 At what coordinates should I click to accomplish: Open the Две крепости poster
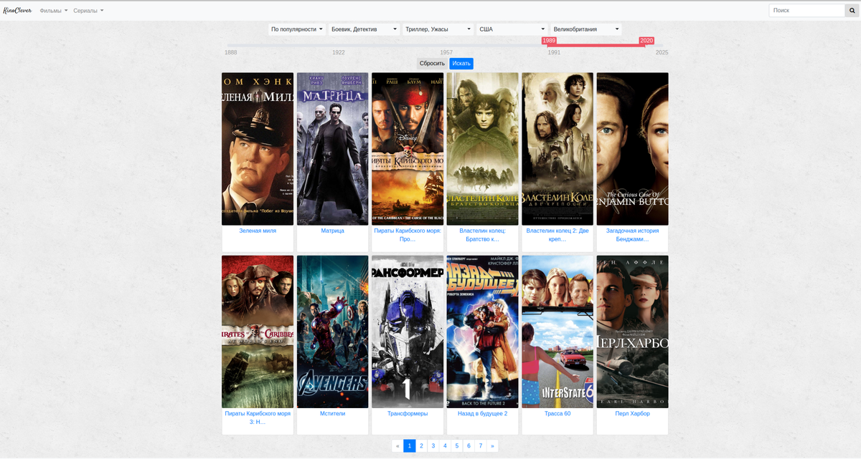557,149
